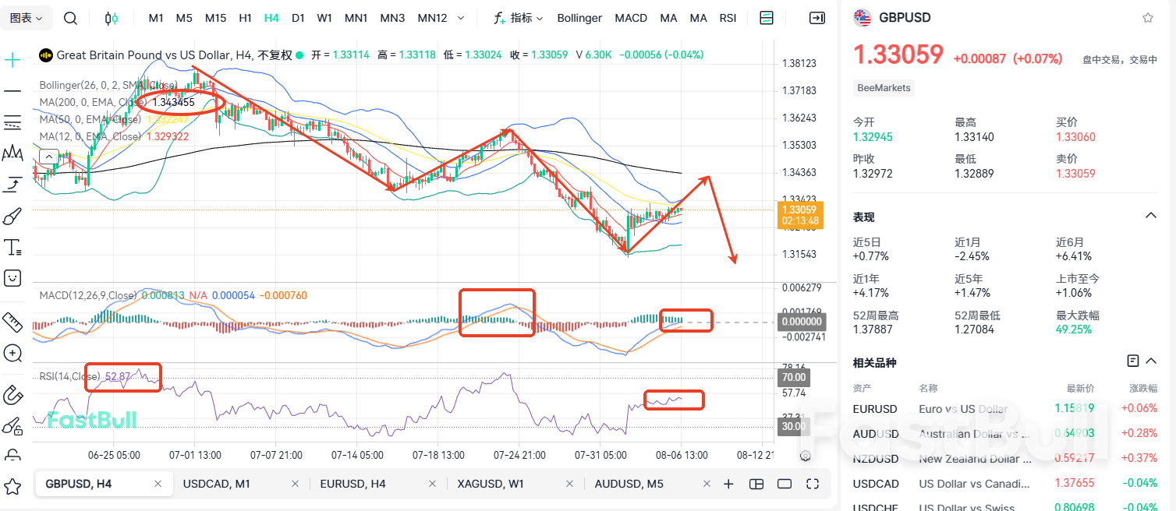
Task: Add the Bollinger indicator shortcut
Action: [579, 18]
